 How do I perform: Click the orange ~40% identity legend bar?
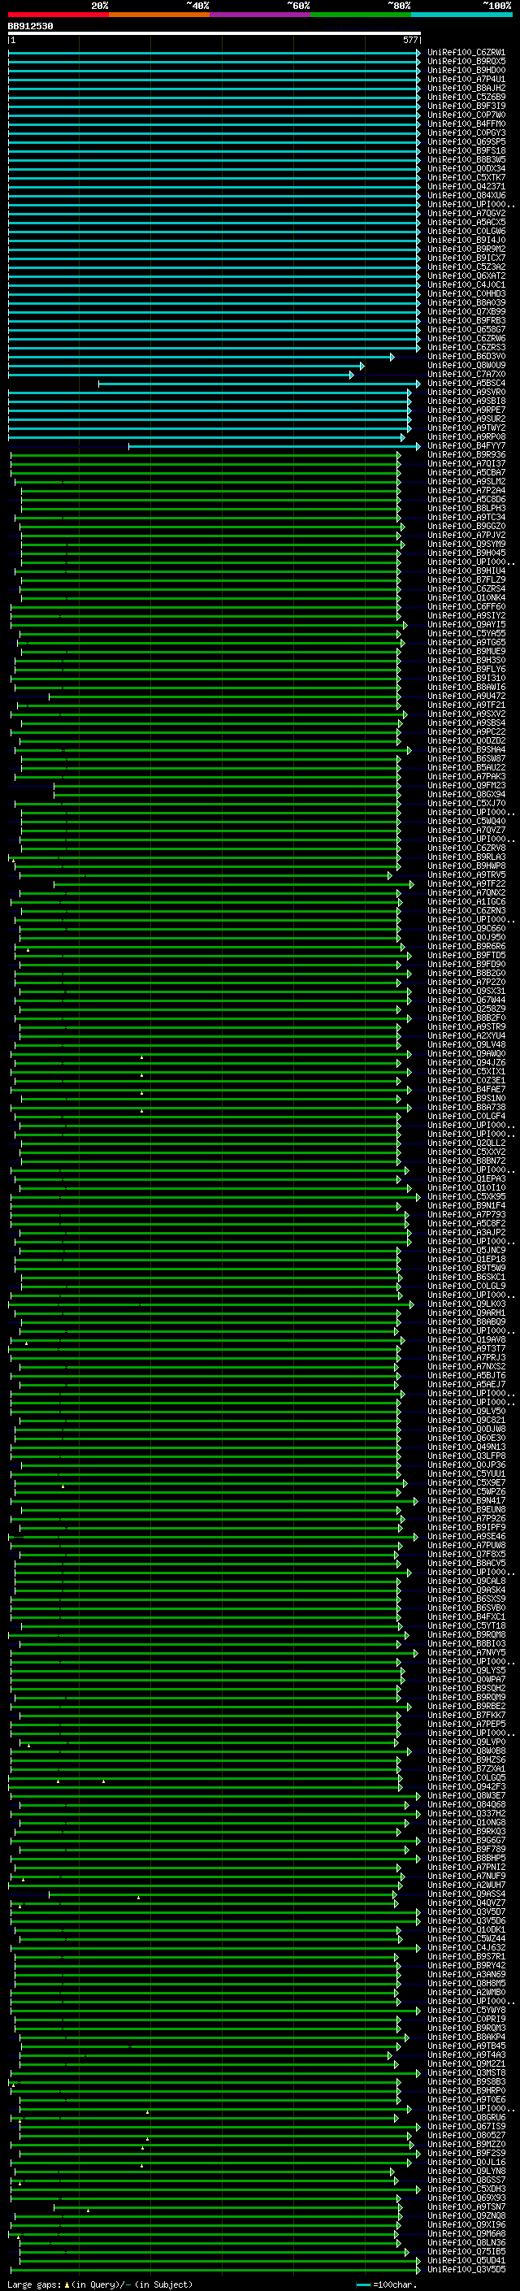click(x=159, y=15)
